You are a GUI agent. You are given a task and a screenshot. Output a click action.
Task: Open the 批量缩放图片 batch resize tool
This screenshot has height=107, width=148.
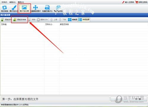(x=36, y=9)
